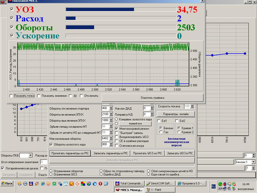Click the network computers tray icon
Viewport: 257px width, 193px height.
225,189
